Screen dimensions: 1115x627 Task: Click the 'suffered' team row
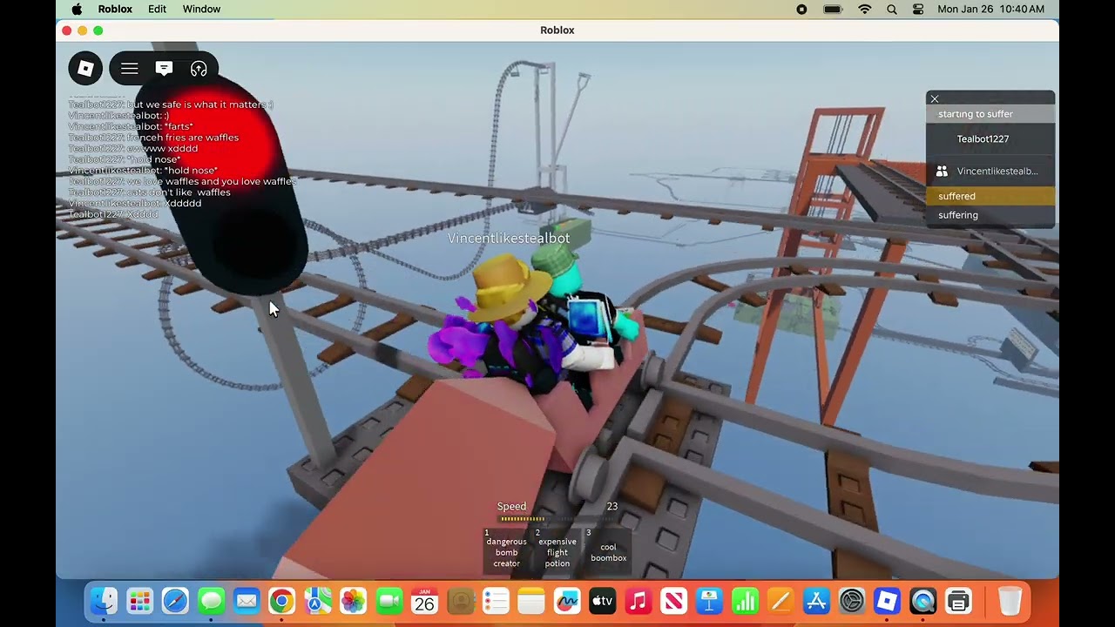coord(990,197)
